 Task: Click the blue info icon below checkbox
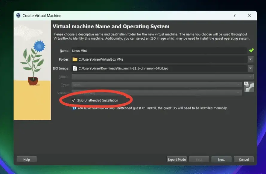pos(74,108)
